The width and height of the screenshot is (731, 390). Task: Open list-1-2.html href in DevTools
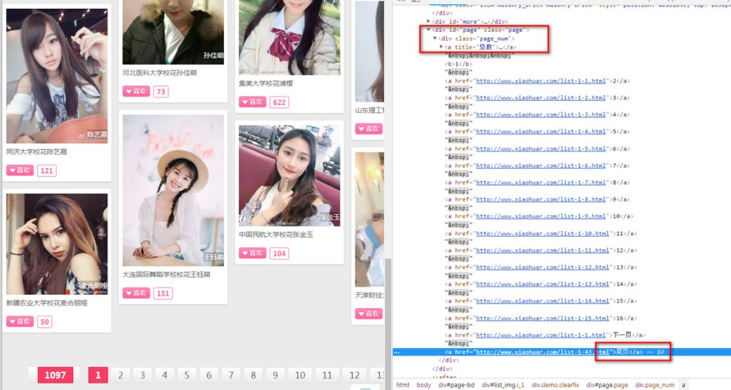pyautogui.click(x=541, y=98)
